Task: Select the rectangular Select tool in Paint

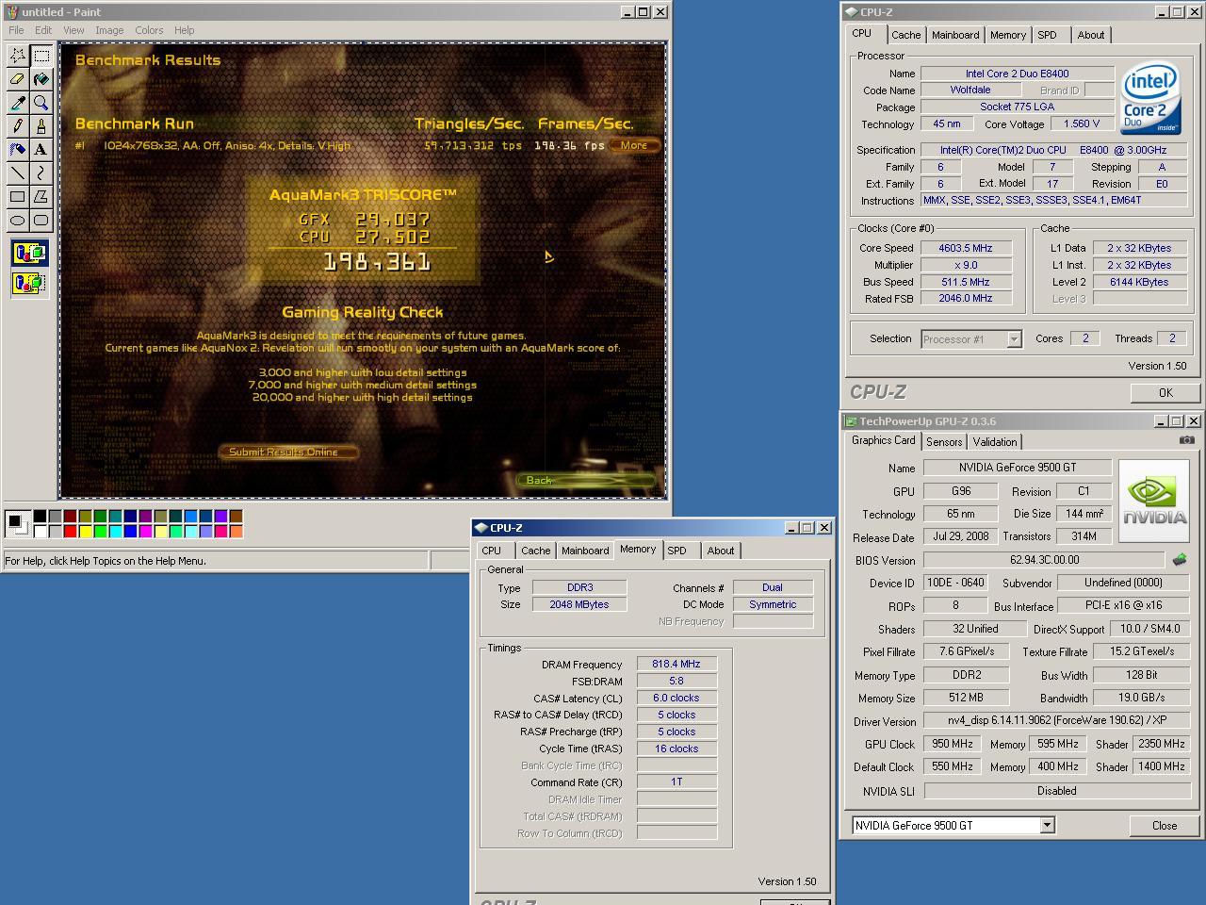Action: coord(41,56)
